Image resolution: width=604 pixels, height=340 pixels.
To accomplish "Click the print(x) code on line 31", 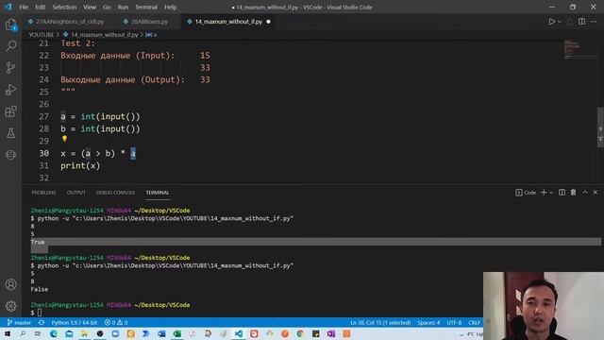I will coord(80,166).
